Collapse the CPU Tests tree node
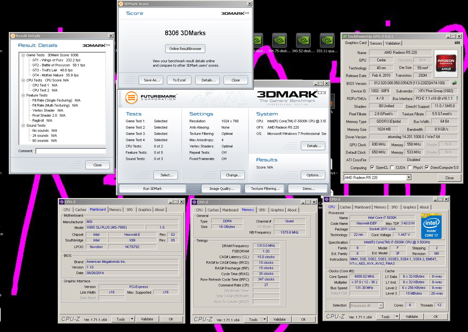This screenshot has width=468, height=332. coord(23,80)
